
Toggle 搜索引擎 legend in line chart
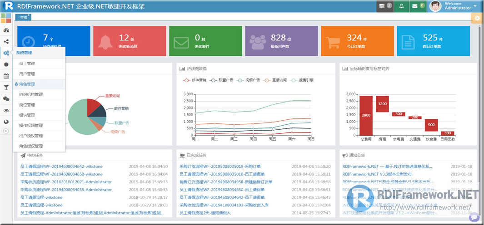tap(302, 80)
